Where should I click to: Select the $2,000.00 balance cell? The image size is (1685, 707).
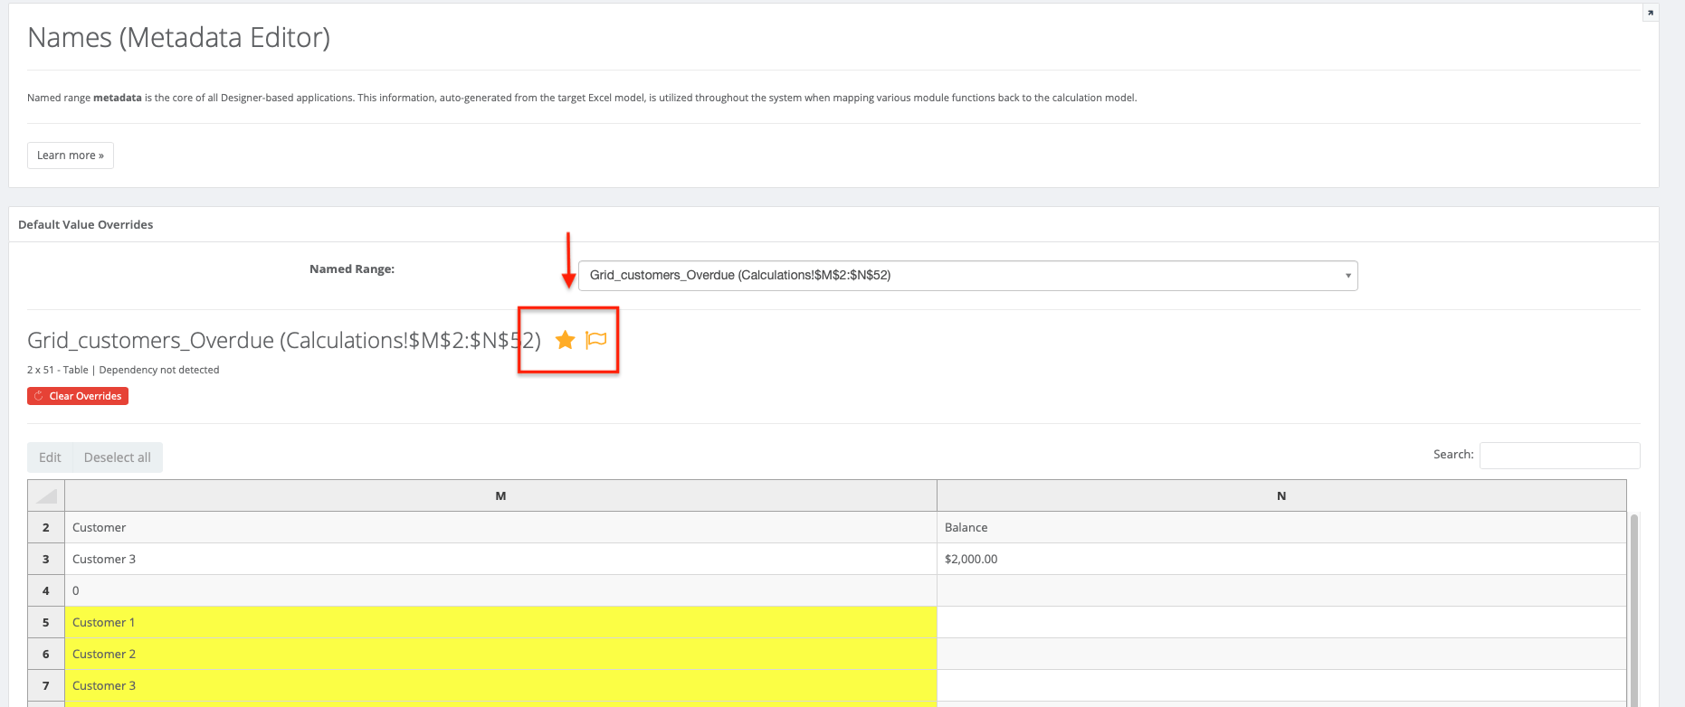tap(1280, 559)
